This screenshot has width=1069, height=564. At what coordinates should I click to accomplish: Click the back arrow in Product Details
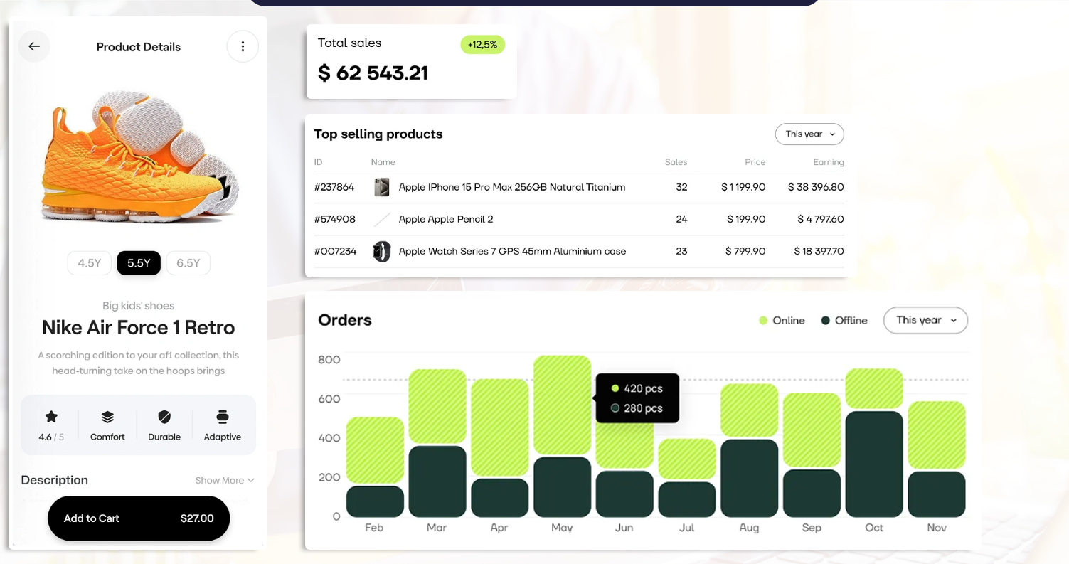coord(34,46)
